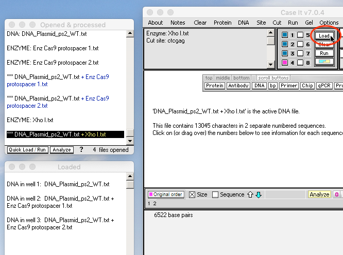Click the Run button beside the wells
Viewport: 343px width, 255px height.
coord(324,53)
